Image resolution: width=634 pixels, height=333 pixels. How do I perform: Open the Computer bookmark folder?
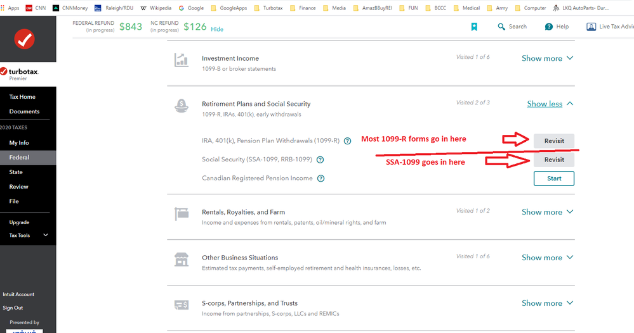[531, 8]
